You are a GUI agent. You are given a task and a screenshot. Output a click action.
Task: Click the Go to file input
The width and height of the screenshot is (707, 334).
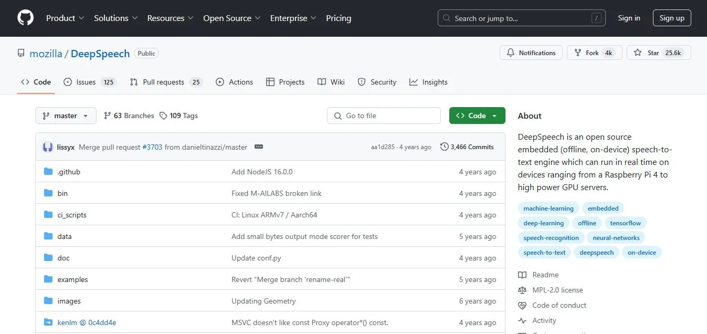tap(384, 116)
